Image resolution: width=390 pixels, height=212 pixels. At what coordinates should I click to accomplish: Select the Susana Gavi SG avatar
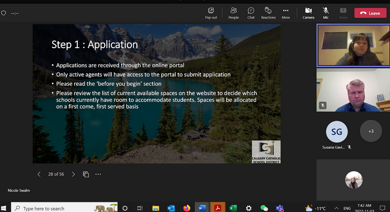[x=337, y=131]
